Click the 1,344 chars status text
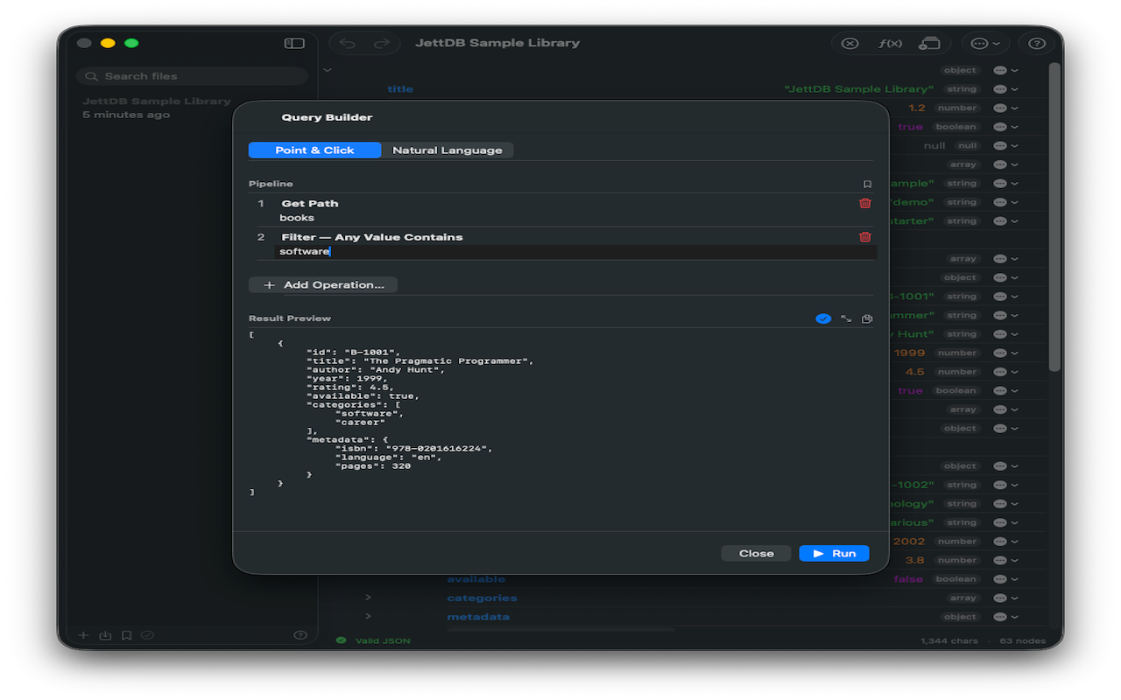The width and height of the screenshot is (1121, 700). point(948,640)
